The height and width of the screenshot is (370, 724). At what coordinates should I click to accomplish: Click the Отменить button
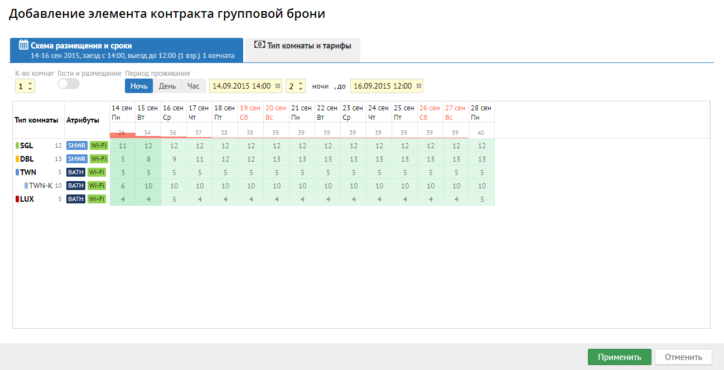point(683,357)
